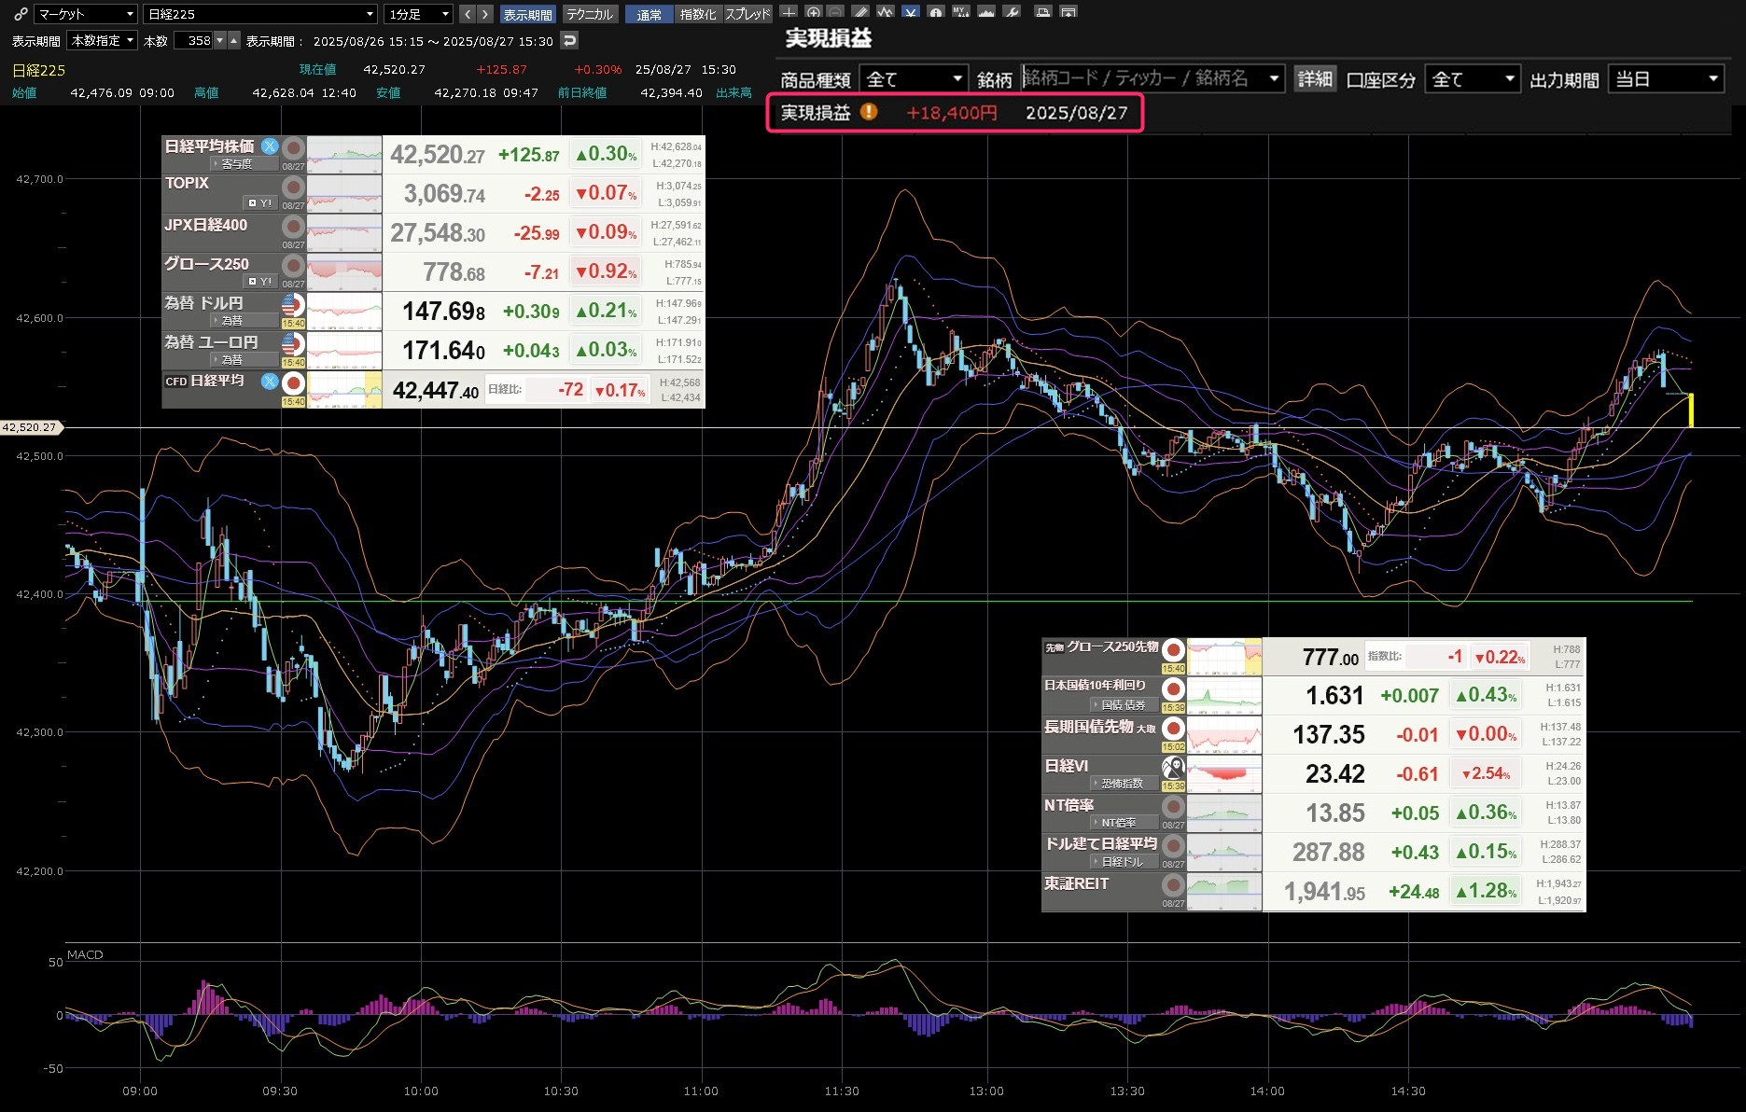Open the 国債 債券 link under 日本国債10年利回り

click(x=1124, y=705)
